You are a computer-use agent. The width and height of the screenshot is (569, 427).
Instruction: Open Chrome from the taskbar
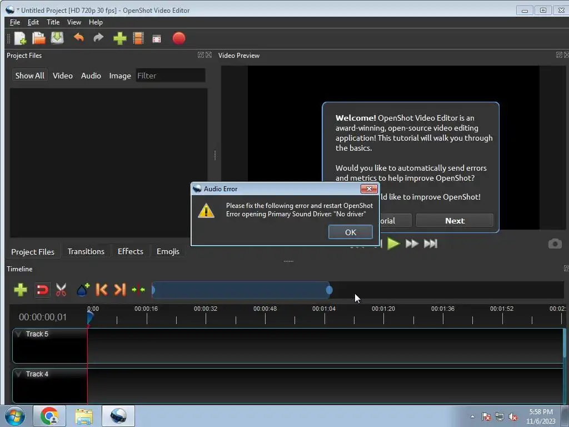coord(49,416)
